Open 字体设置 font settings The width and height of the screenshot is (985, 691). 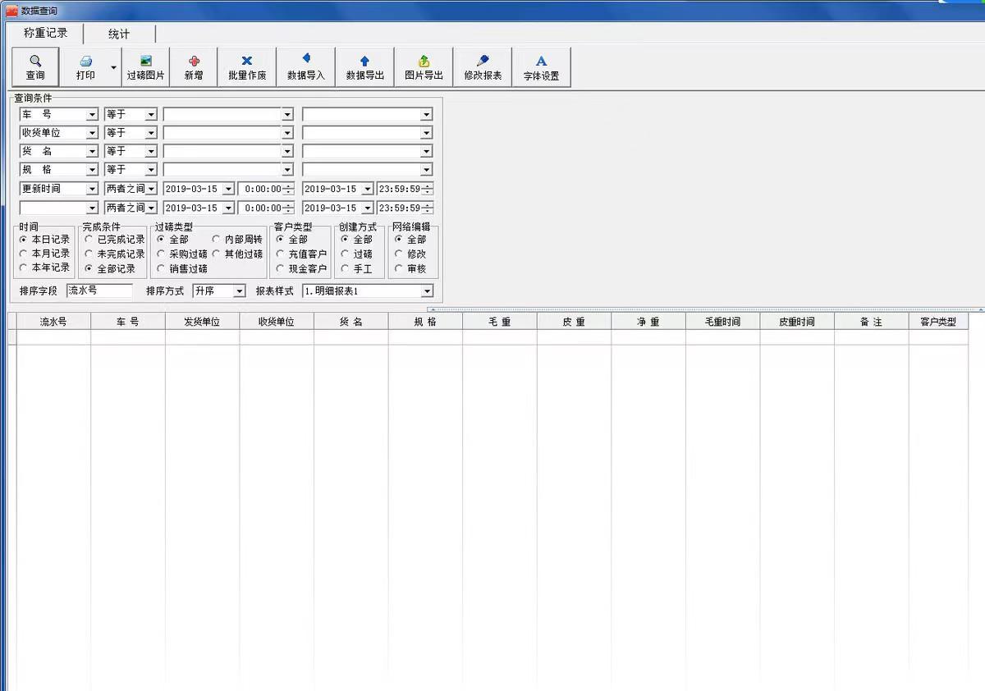(x=542, y=67)
